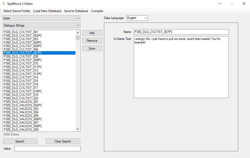Select entry P300_DLG_CULTIST_013PC
250x158 pixels.
click(39, 74)
